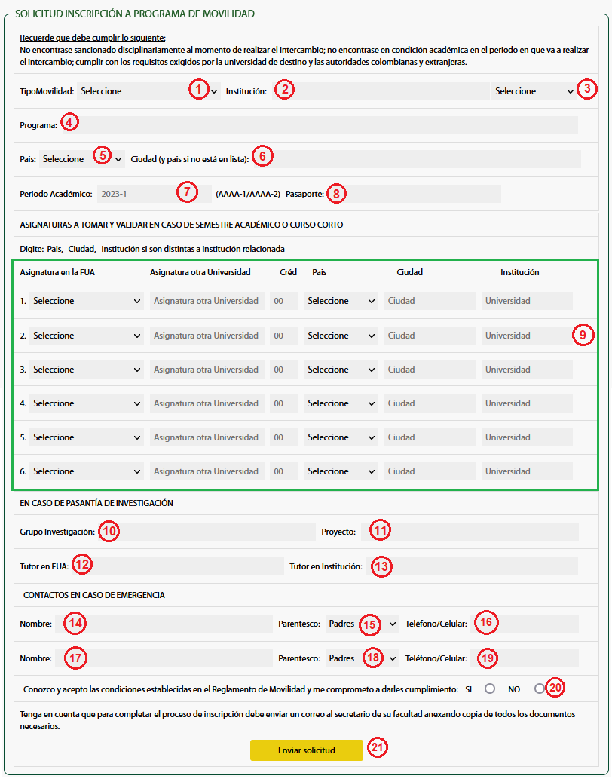Click the Proyecto input field

[x=470, y=532]
